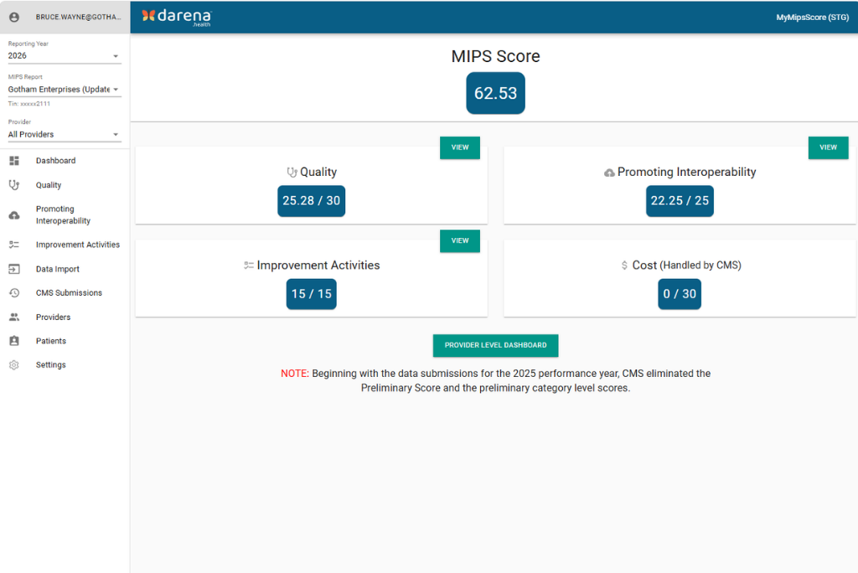The height and width of the screenshot is (573, 858).
Task: Click the Quality stethoscope icon in sidebar
Action: point(14,185)
